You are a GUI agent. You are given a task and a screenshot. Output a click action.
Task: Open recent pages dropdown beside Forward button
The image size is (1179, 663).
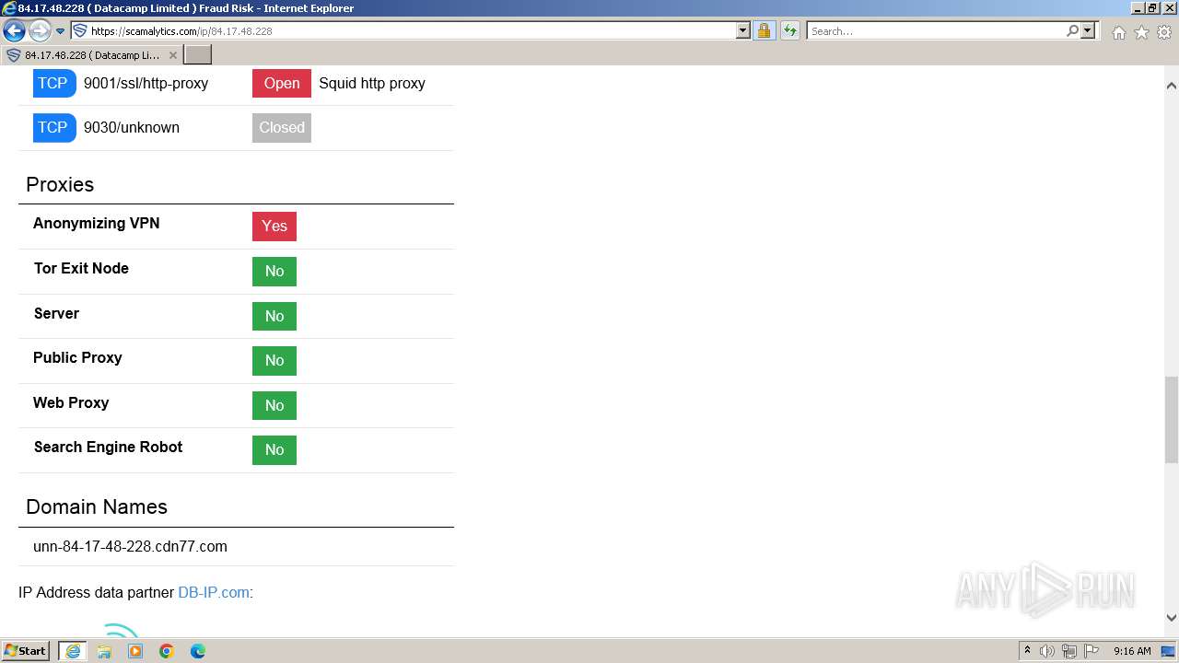tap(61, 31)
